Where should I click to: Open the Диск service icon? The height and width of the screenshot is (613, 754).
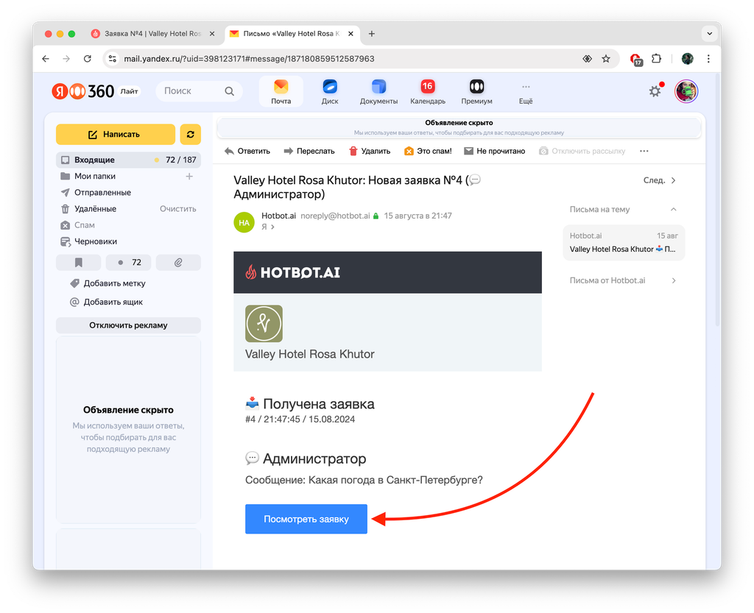point(330,92)
